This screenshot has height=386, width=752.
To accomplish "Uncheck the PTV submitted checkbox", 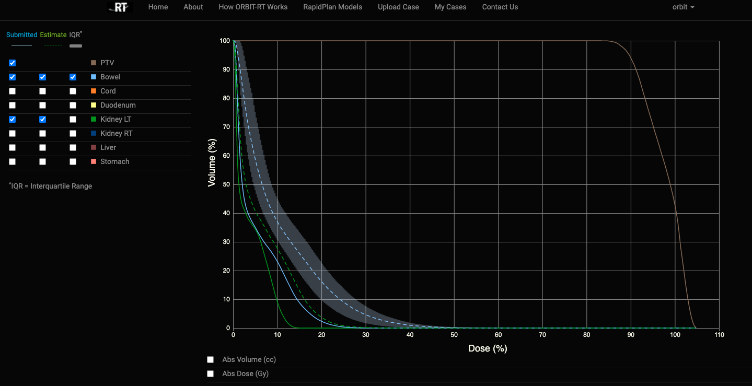I will pyautogui.click(x=13, y=63).
